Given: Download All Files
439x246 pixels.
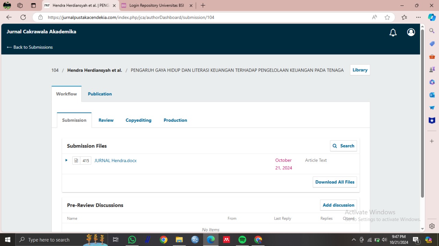Looking at the screenshot, I should [x=335, y=182].
